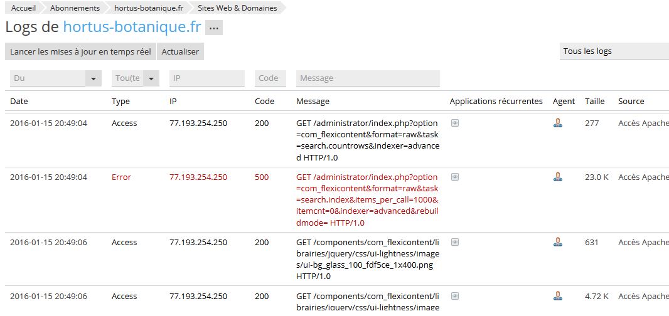Click the eye icon in the red Error row
This screenshot has height=316, width=669.
[x=455, y=177]
